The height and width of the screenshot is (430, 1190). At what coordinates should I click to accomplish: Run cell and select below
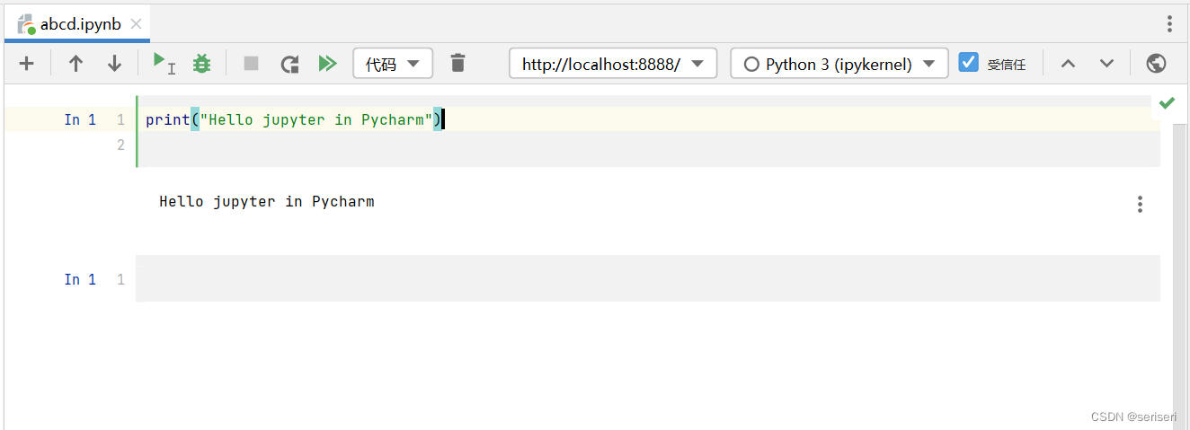[x=164, y=63]
